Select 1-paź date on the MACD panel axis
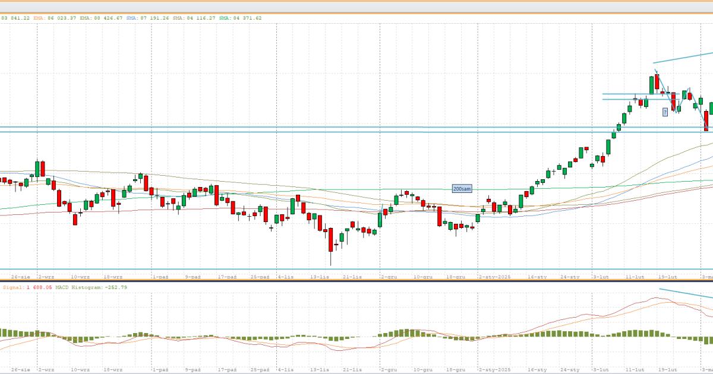This screenshot has width=713, height=374. (159, 369)
